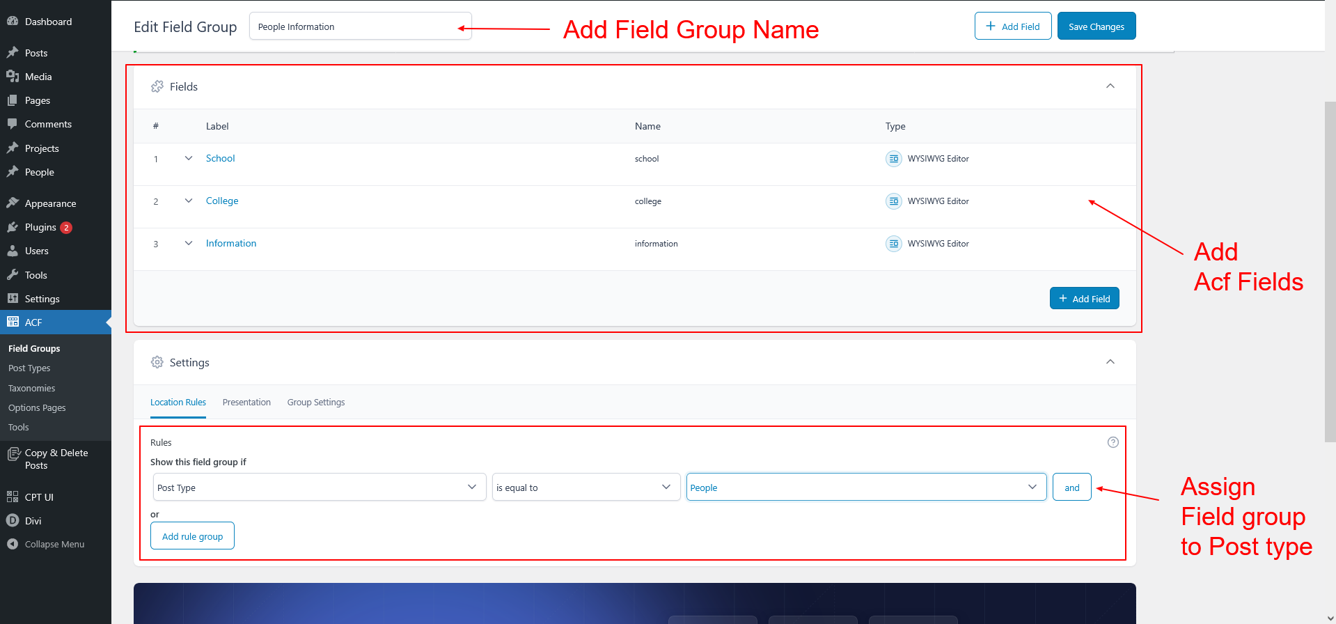Click the Fields panel puzzle icon
The width and height of the screenshot is (1336, 624).
coord(157,86)
